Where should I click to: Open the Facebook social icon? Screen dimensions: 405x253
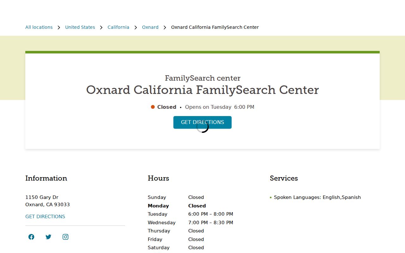tap(31, 237)
